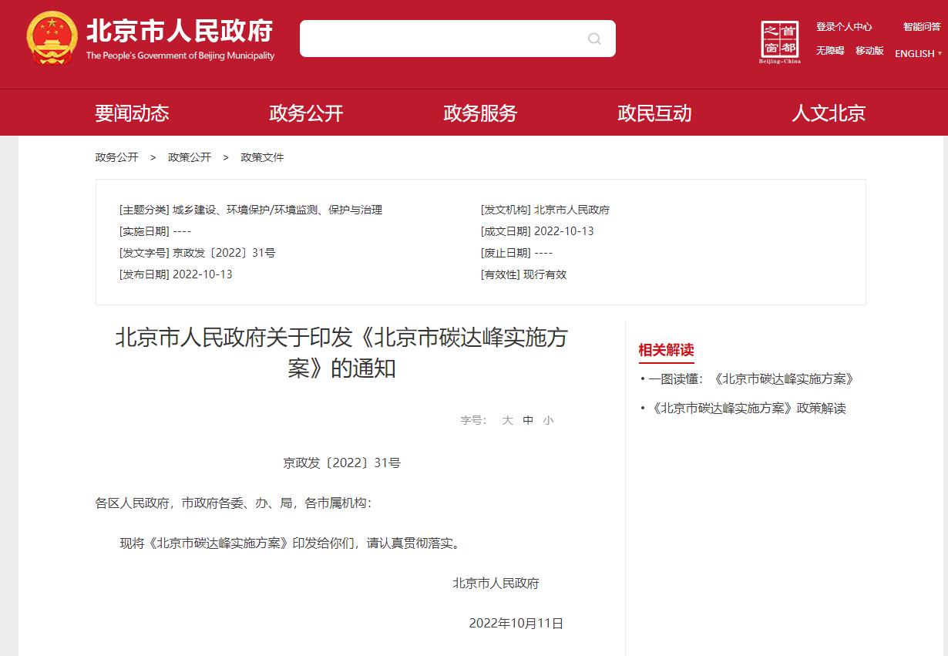Set font size to 小
Screen dimensions: 948x656
click(548, 420)
